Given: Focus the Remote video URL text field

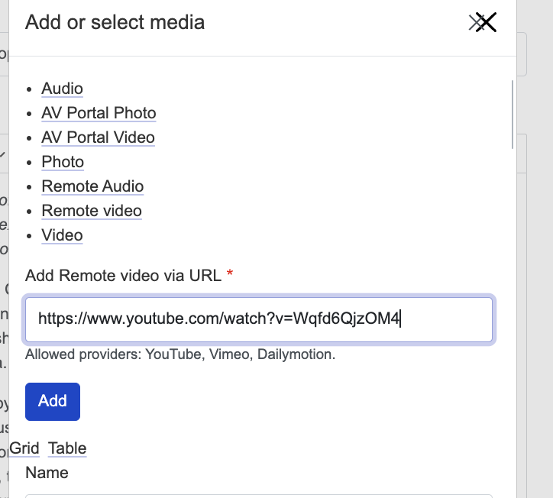Looking at the screenshot, I should point(259,319).
